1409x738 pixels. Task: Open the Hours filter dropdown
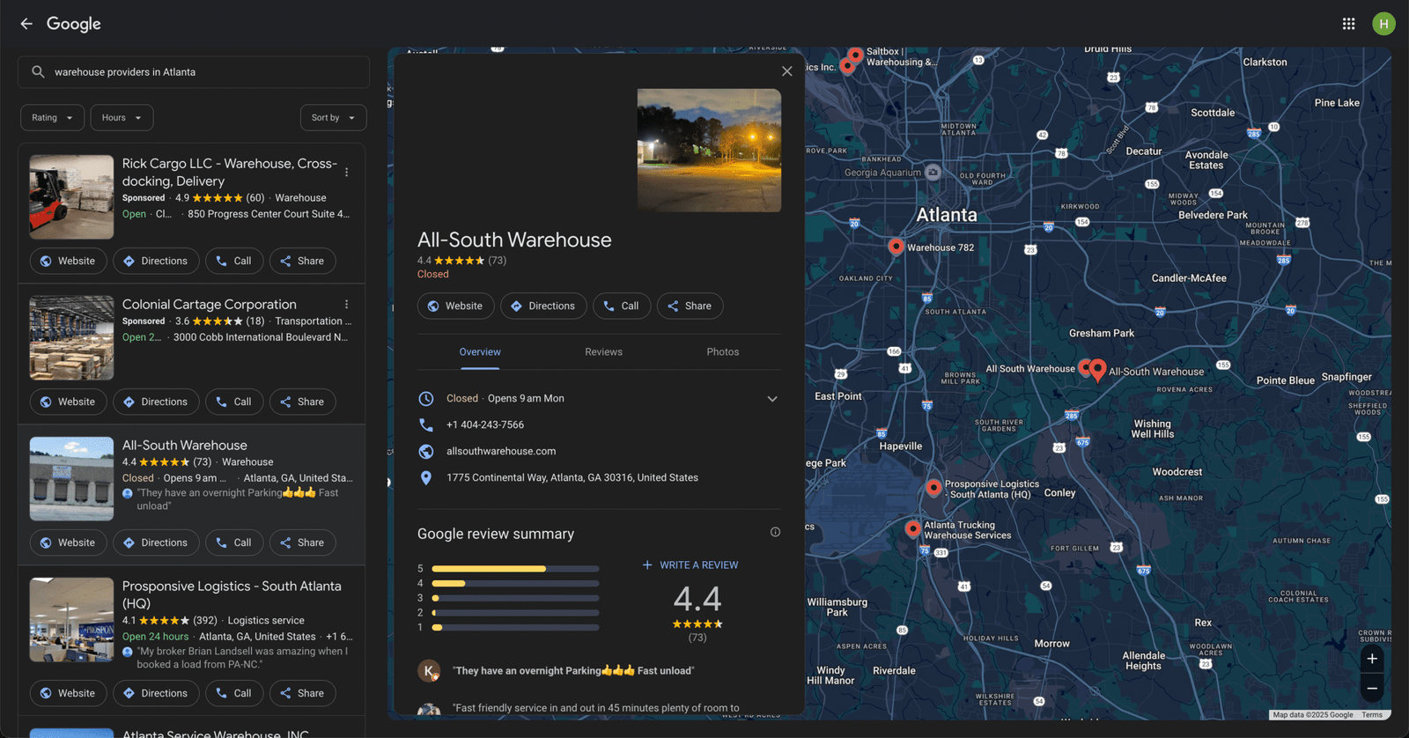[x=122, y=118]
